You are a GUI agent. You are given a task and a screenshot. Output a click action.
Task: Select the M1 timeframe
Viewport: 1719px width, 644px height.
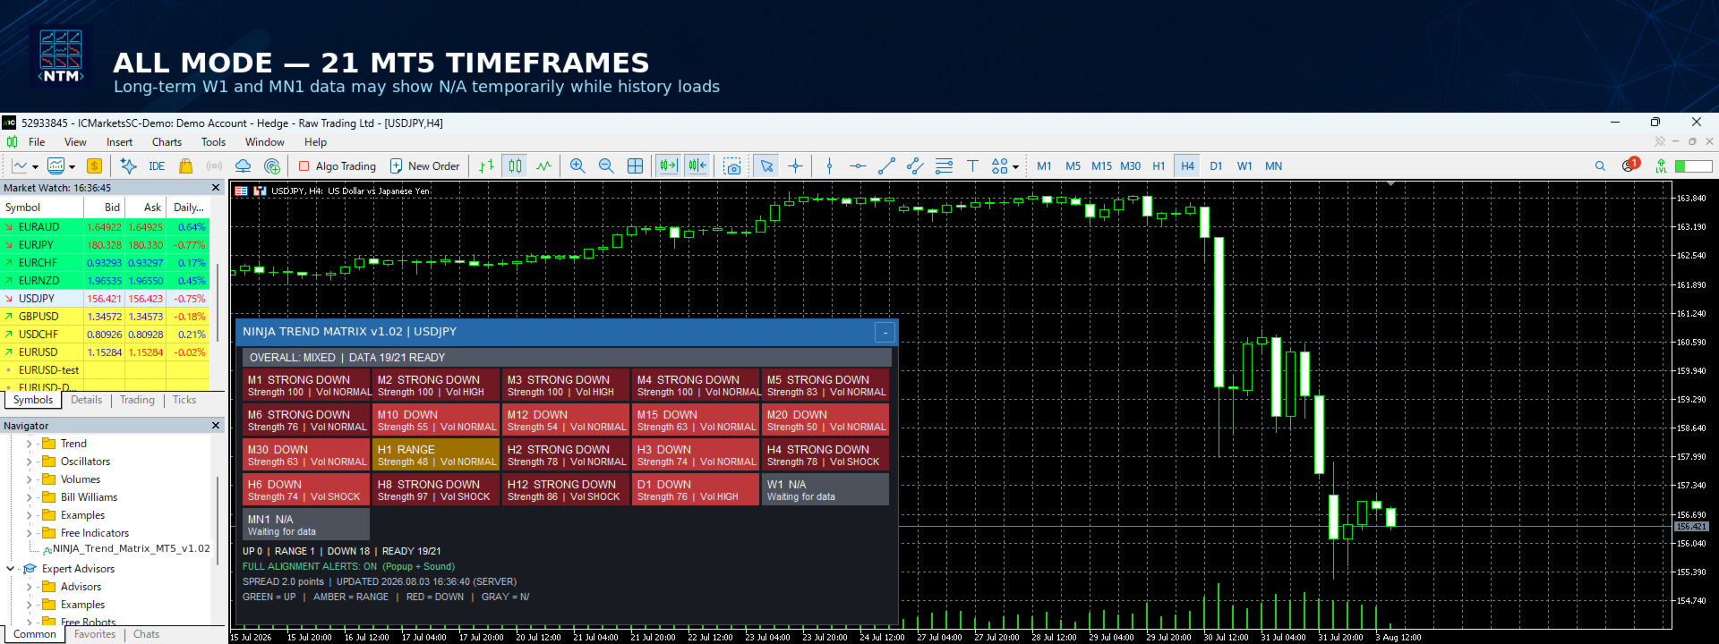[x=1044, y=165]
